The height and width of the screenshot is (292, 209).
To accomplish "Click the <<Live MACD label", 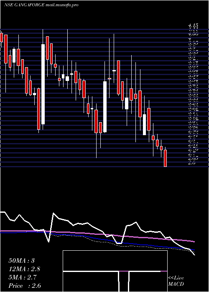I will [176, 281].
